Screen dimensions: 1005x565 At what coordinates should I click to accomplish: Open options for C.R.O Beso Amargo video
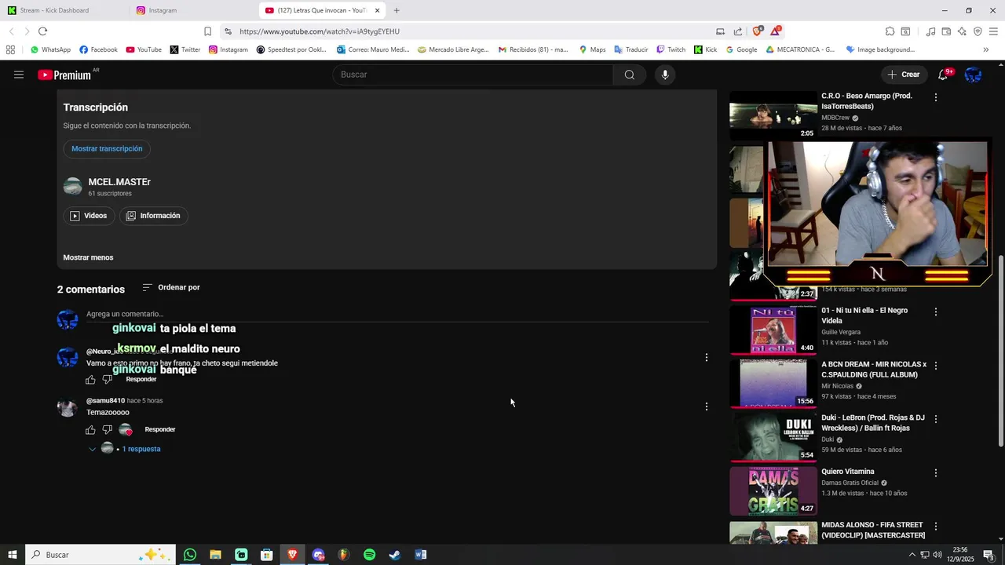coord(935,97)
